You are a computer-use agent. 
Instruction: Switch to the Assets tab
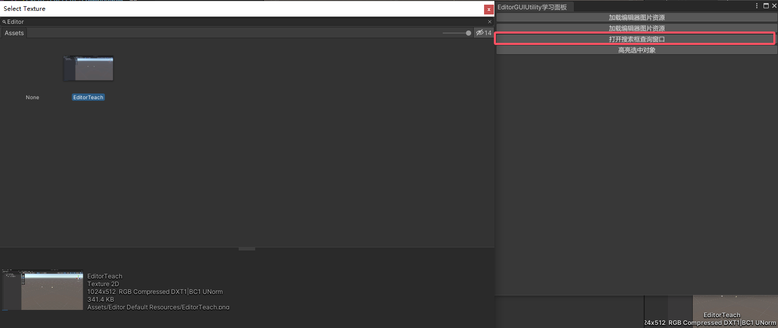pos(14,33)
